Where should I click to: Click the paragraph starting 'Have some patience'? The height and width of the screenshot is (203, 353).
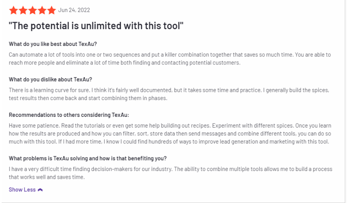[170, 134]
